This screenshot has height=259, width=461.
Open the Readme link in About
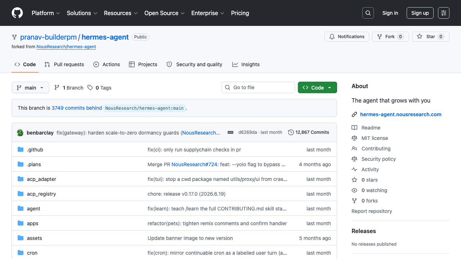point(366,128)
